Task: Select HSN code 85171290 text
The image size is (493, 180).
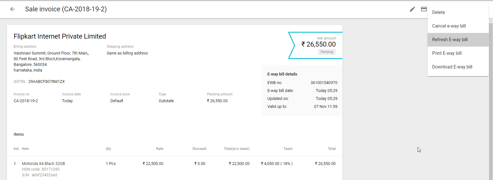Action: [41, 169]
